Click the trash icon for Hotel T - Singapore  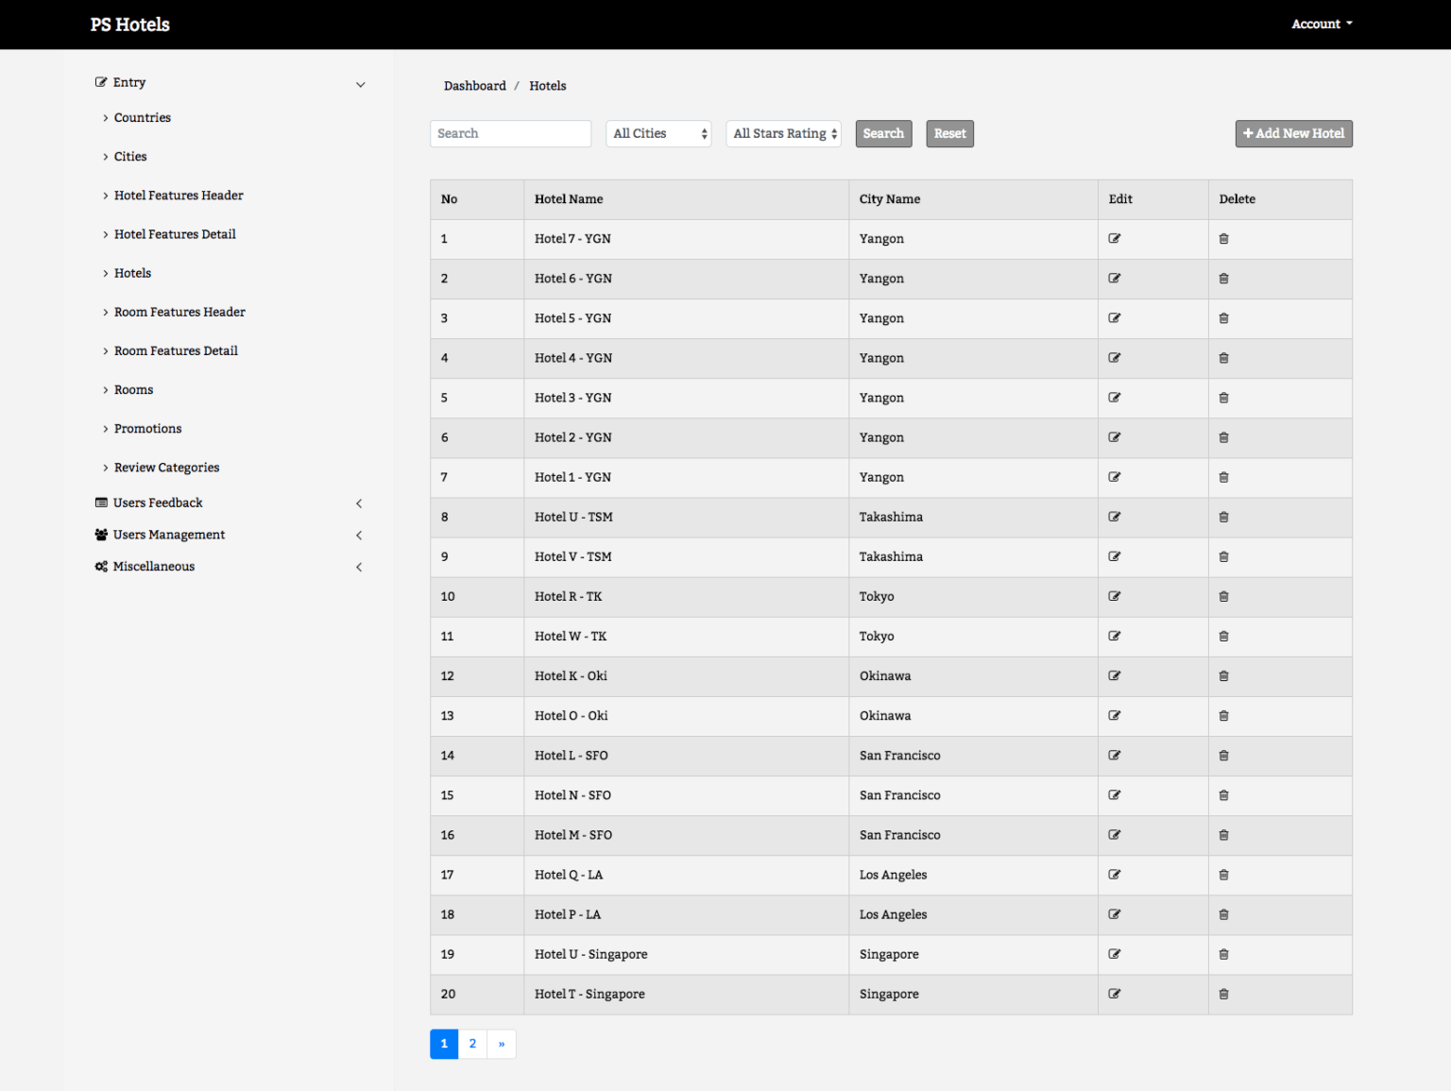[1223, 994]
